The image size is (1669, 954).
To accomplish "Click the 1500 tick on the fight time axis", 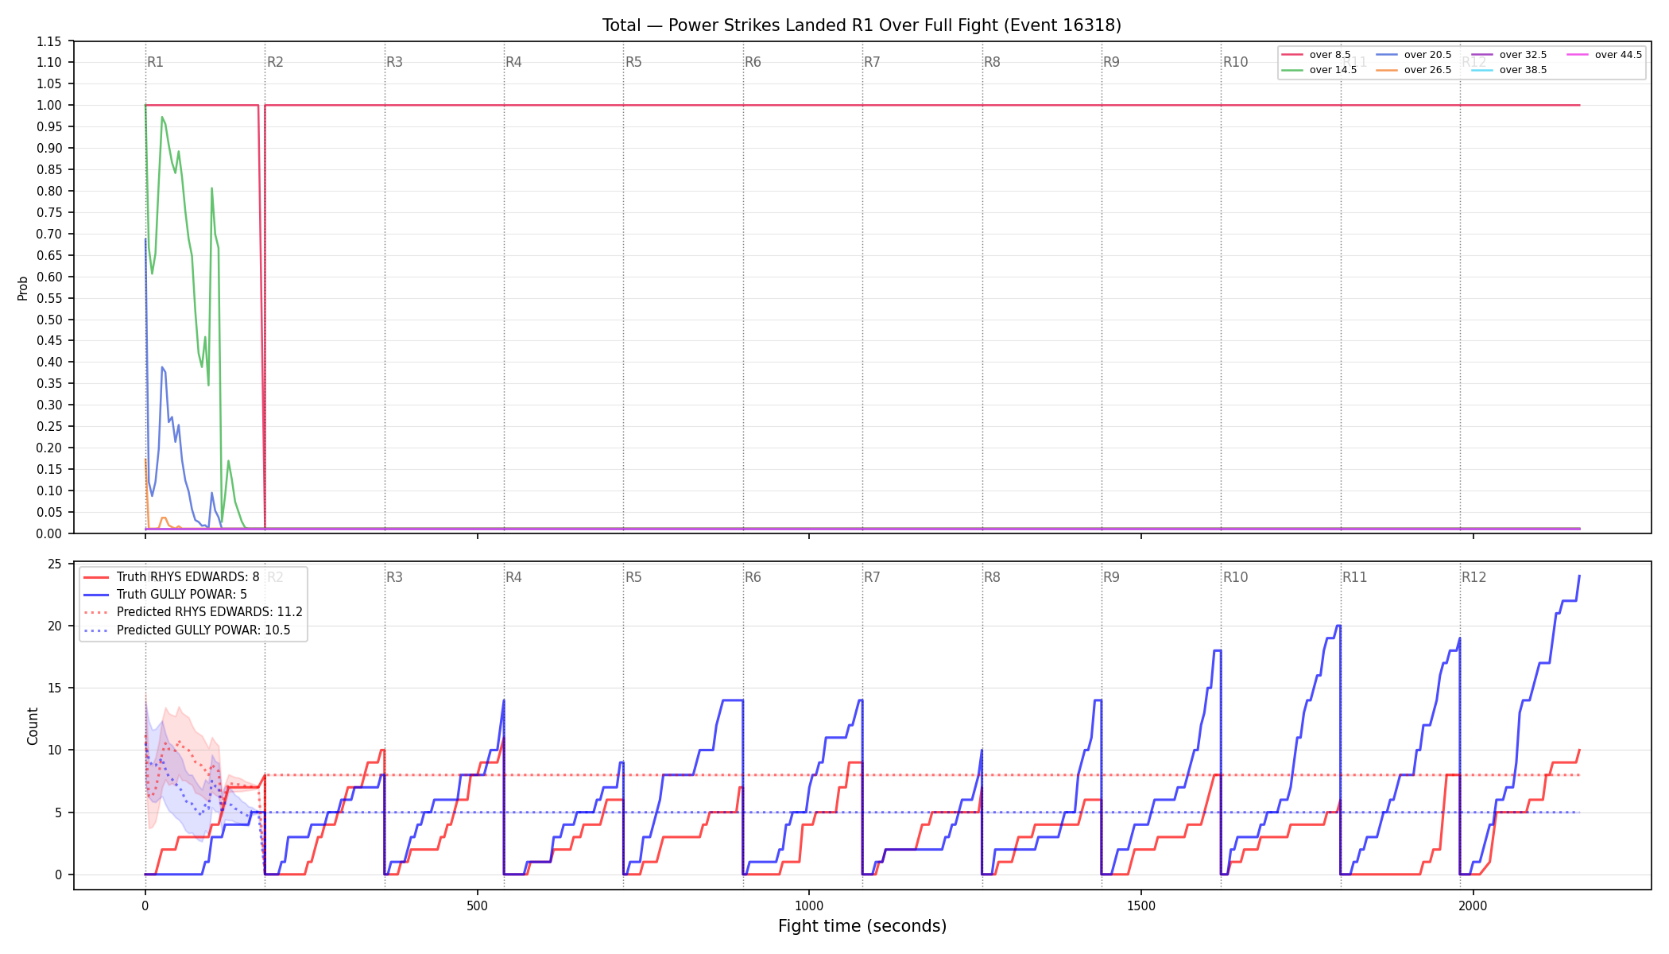I will [x=1141, y=906].
